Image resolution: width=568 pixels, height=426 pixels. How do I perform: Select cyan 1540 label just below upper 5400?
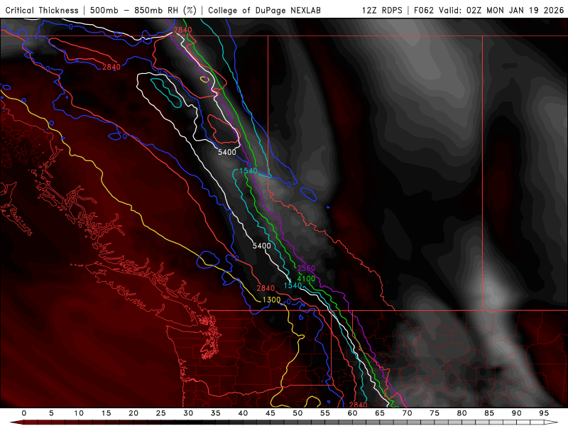[248, 170]
